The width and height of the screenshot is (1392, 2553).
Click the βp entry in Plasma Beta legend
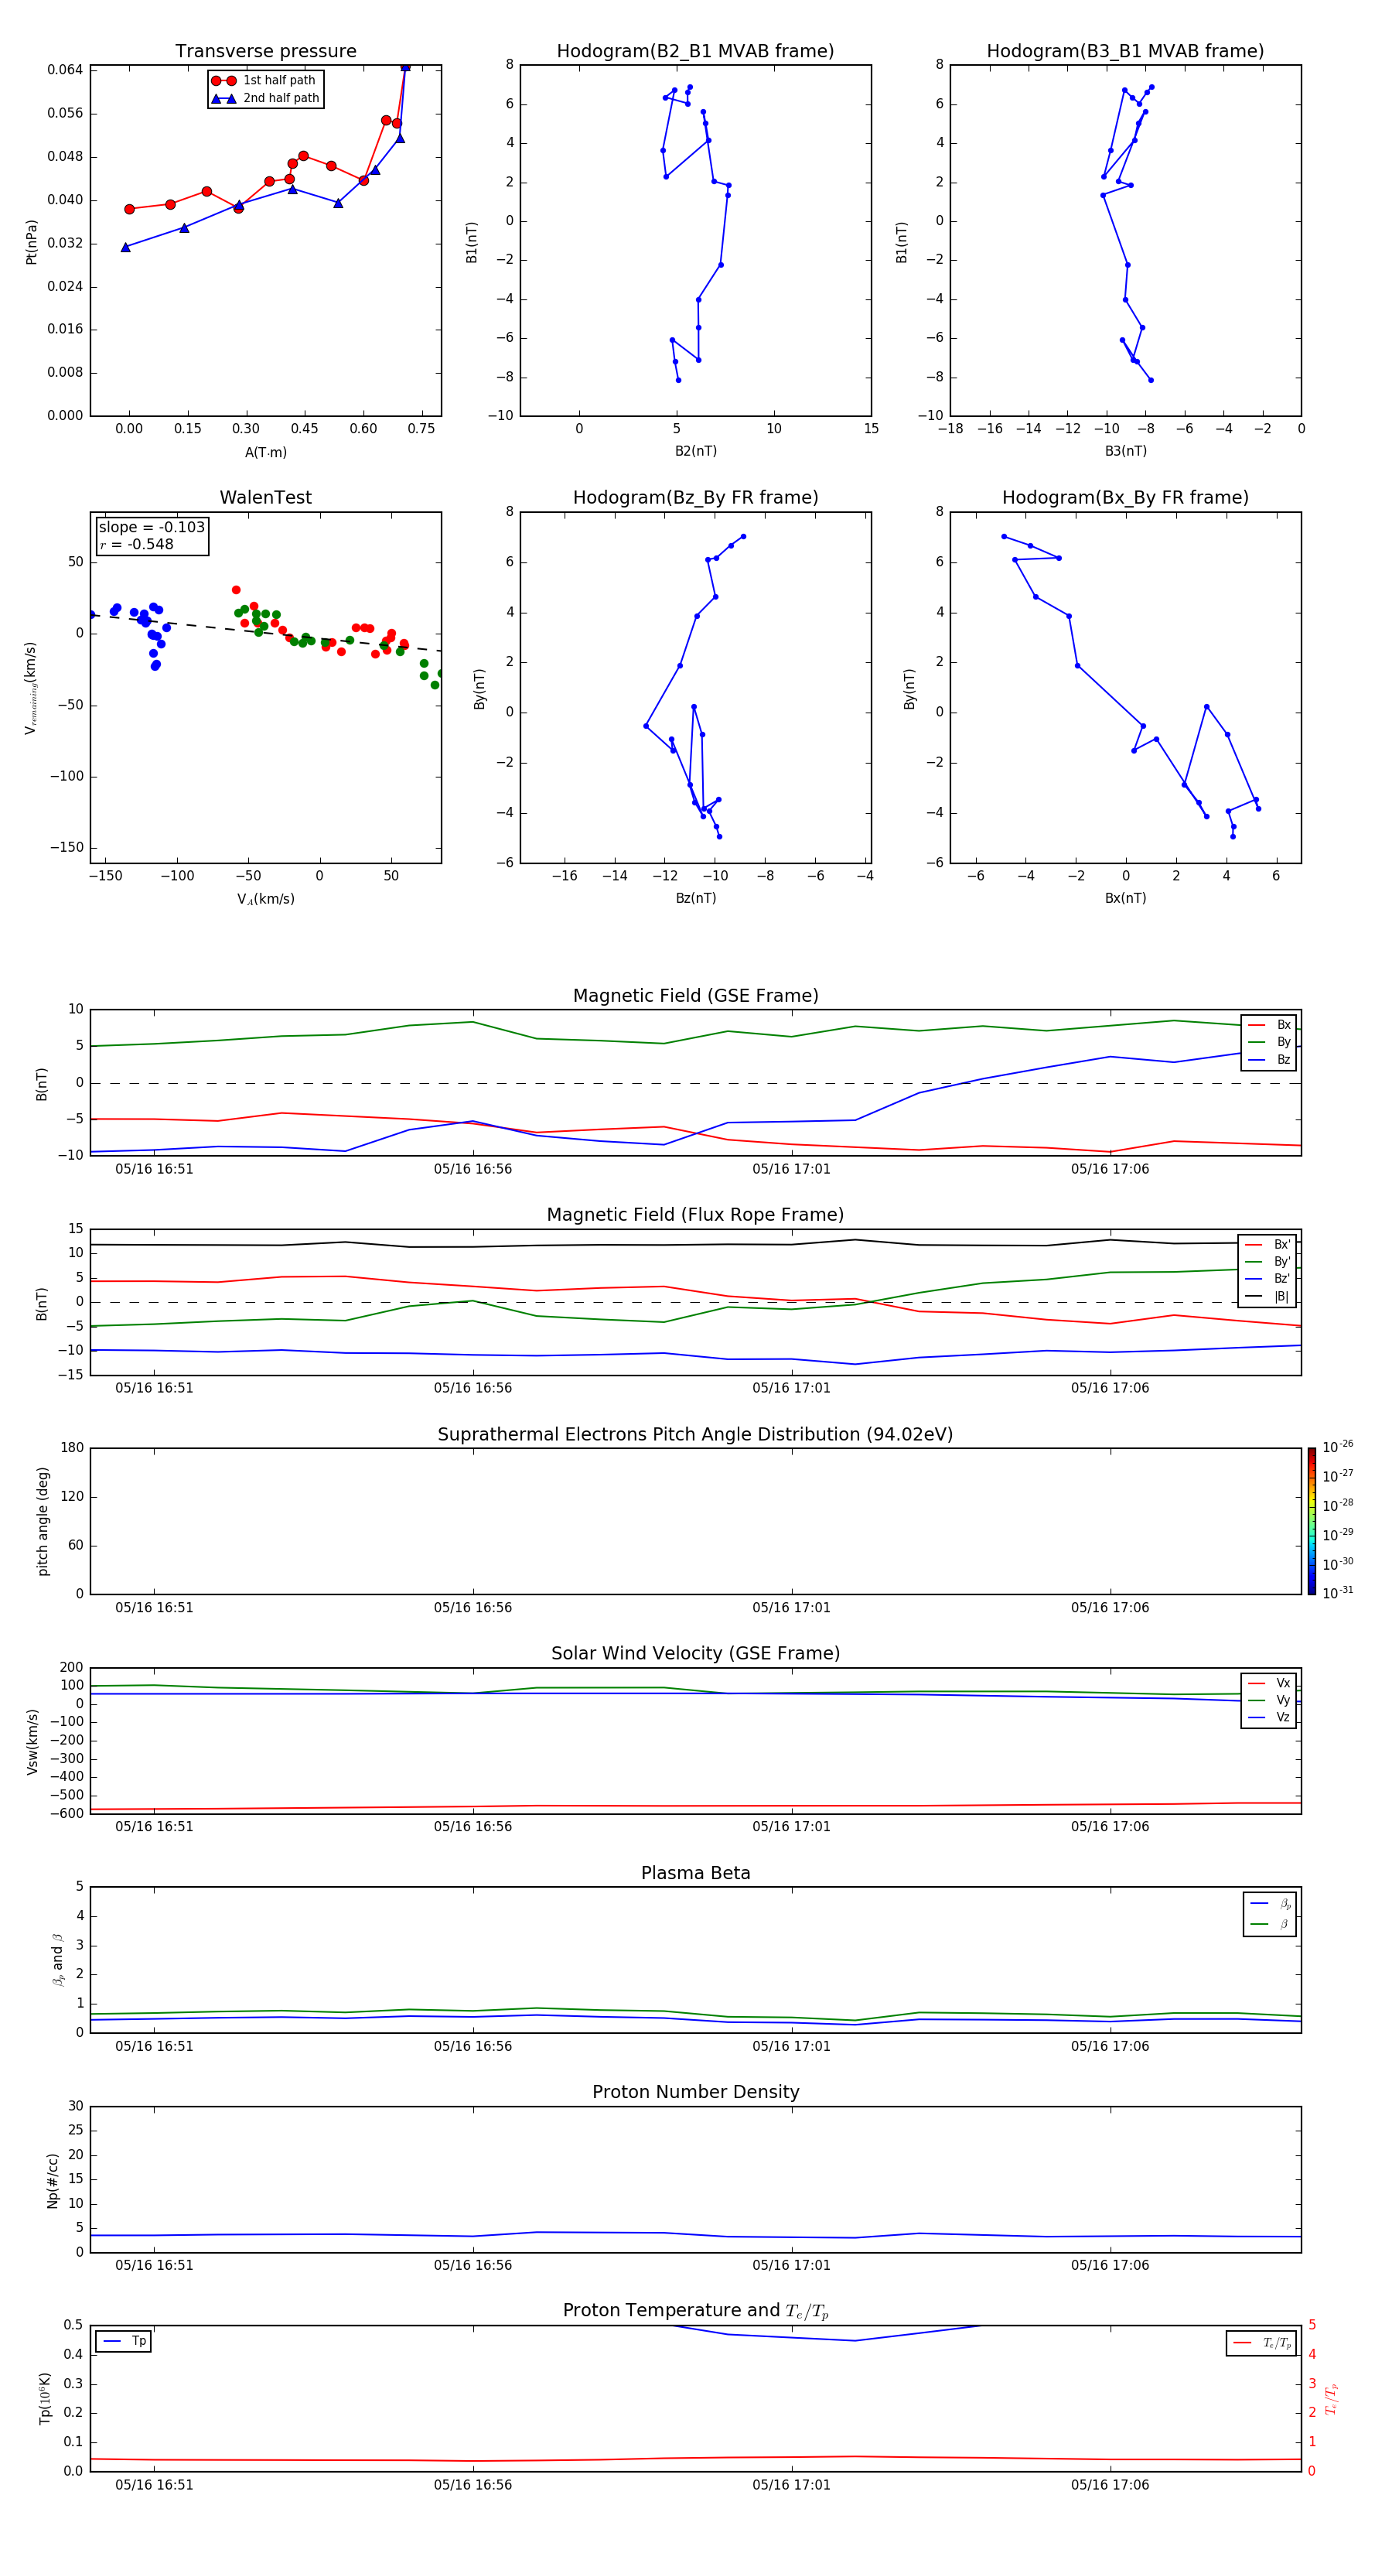point(1270,1904)
